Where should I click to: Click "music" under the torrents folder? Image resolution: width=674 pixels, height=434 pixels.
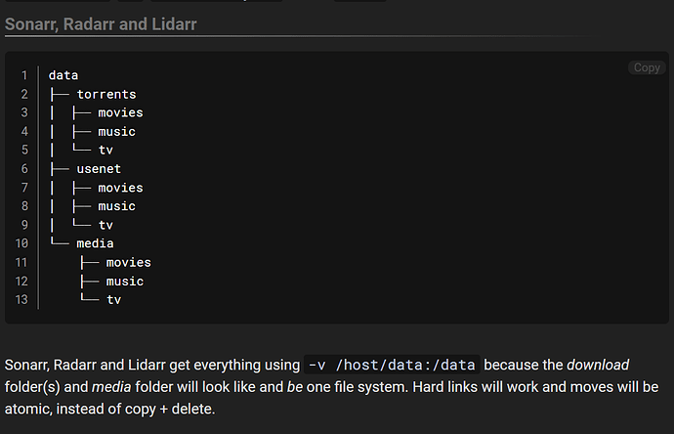coord(116,132)
